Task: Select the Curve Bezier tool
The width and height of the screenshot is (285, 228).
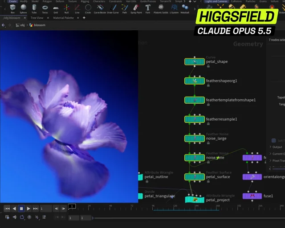Action: [100, 9]
